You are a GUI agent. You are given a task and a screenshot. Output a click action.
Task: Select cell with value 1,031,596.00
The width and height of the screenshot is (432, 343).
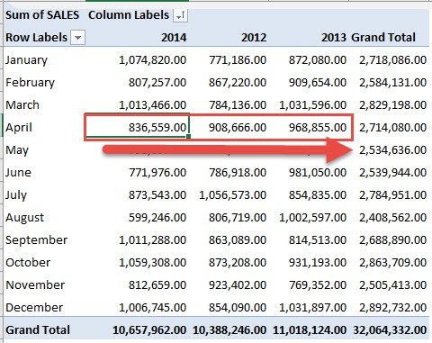[x=312, y=105]
